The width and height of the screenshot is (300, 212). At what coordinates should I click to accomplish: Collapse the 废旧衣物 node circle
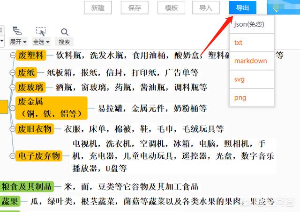(13, 128)
